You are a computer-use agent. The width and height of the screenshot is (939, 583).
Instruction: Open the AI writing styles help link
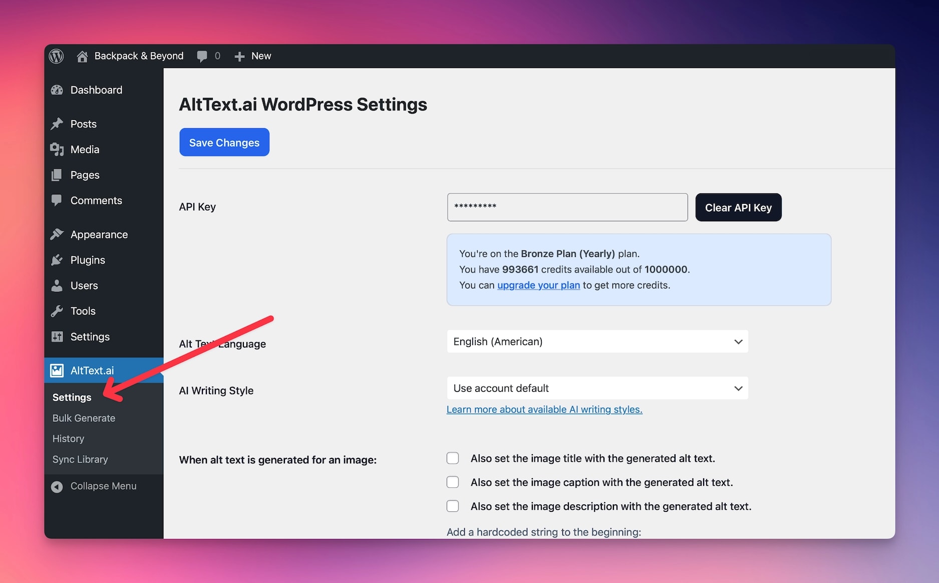(x=544, y=409)
